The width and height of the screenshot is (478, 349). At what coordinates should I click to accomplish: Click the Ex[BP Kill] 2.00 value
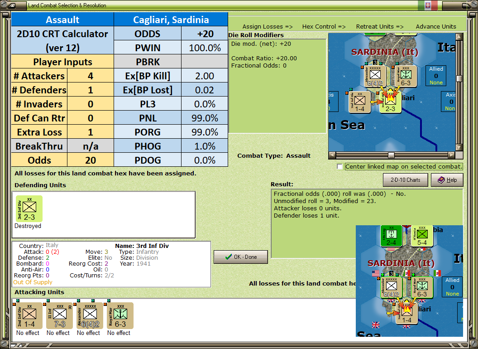tap(205, 76)
